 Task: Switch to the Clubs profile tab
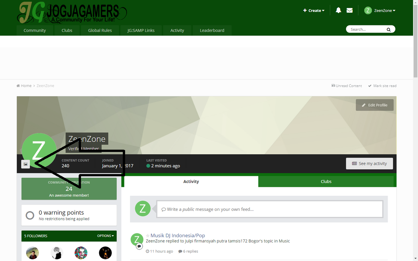pyautogui.click(x=326, y=181)
